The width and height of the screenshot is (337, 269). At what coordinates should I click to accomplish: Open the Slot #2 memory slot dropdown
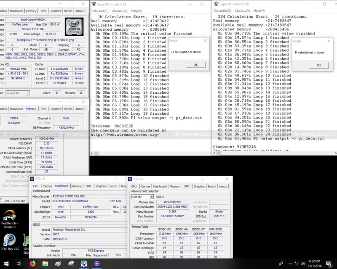[142, 197]
